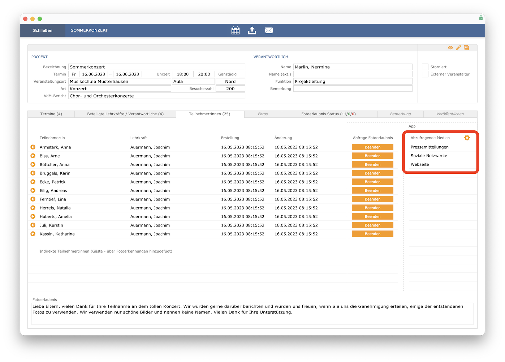Screen dimensions: 505x362
Task: Click the Schließen button
Action: 43,30
